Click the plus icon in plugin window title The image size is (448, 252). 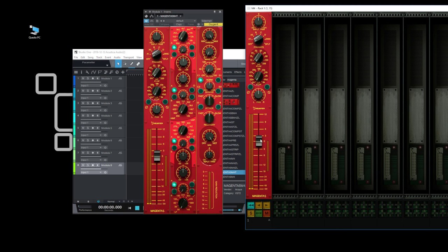point(149,12)
